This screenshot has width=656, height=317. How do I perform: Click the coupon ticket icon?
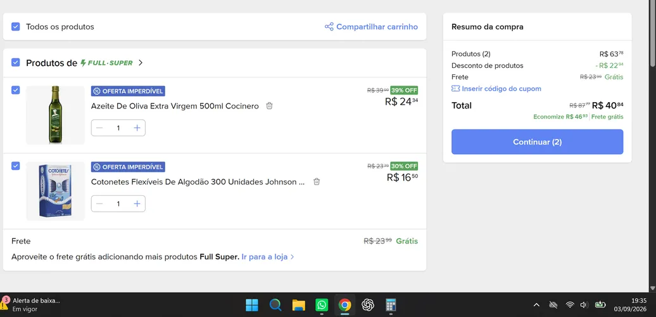pos(456,89)
